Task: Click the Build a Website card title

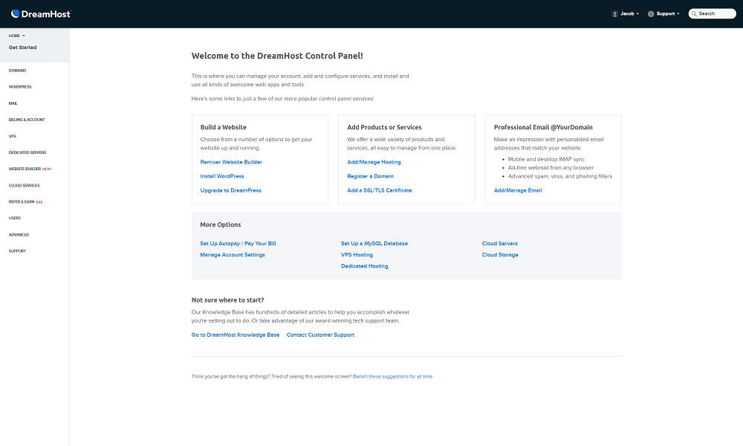Action: pyautogui.click(x=223, y=128)
